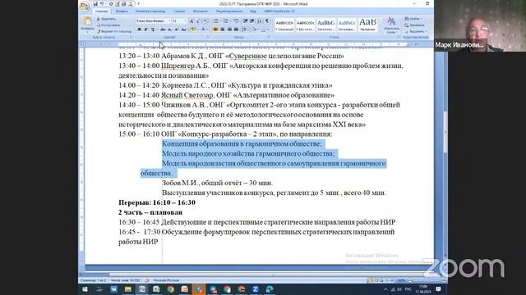Open the Replace dialog
This screenshot has height=295, width=526.
click(415, 25)
